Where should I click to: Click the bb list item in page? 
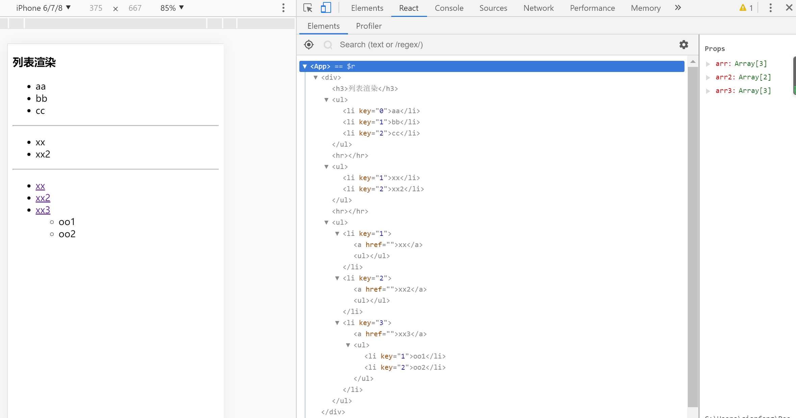coord(41,98)
